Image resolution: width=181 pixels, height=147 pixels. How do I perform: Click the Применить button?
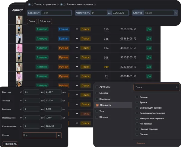(x=10, y=144)
